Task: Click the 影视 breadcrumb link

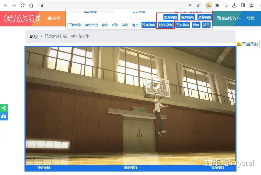Action: [x=34, y=36]
